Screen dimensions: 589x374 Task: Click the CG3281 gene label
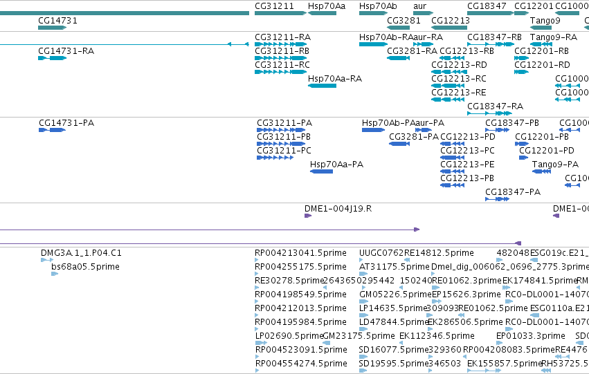point(404,20)
